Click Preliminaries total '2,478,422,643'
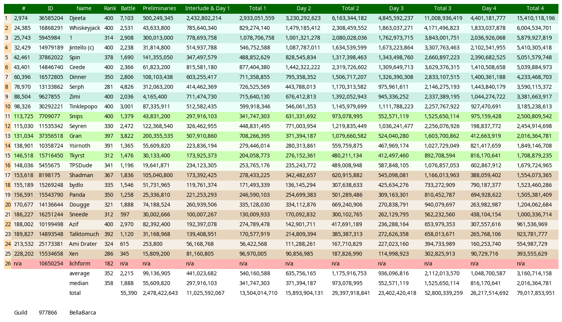 click(x=161, y=293)
